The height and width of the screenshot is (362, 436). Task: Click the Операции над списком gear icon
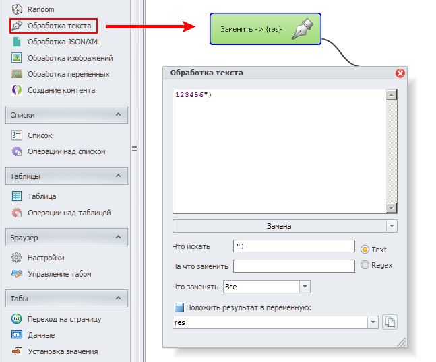[17, 151]
